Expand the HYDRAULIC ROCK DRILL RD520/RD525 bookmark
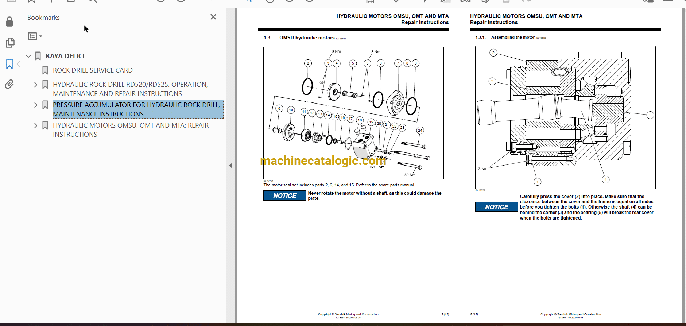This screenshot has height=326, width=686. (x=36, y=85)
